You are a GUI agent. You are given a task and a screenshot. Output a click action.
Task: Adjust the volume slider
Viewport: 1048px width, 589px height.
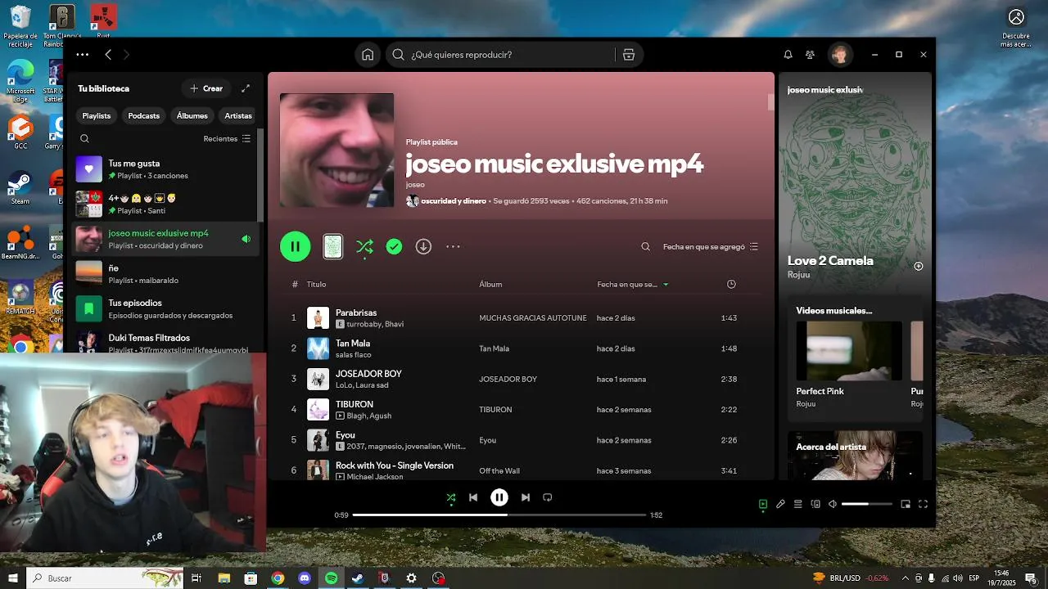tap(867, 505)
